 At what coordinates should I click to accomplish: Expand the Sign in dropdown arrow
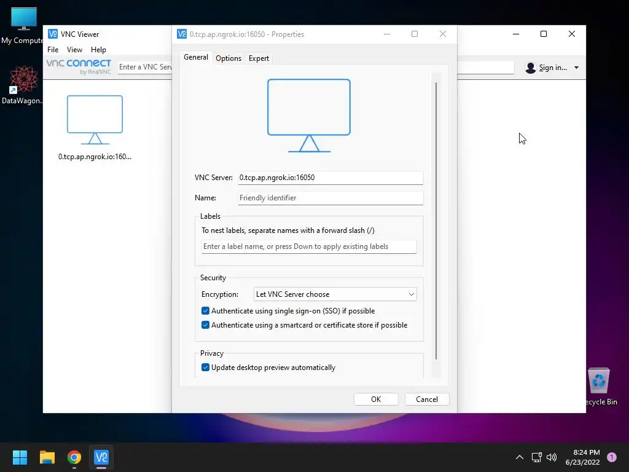[576, 68]
